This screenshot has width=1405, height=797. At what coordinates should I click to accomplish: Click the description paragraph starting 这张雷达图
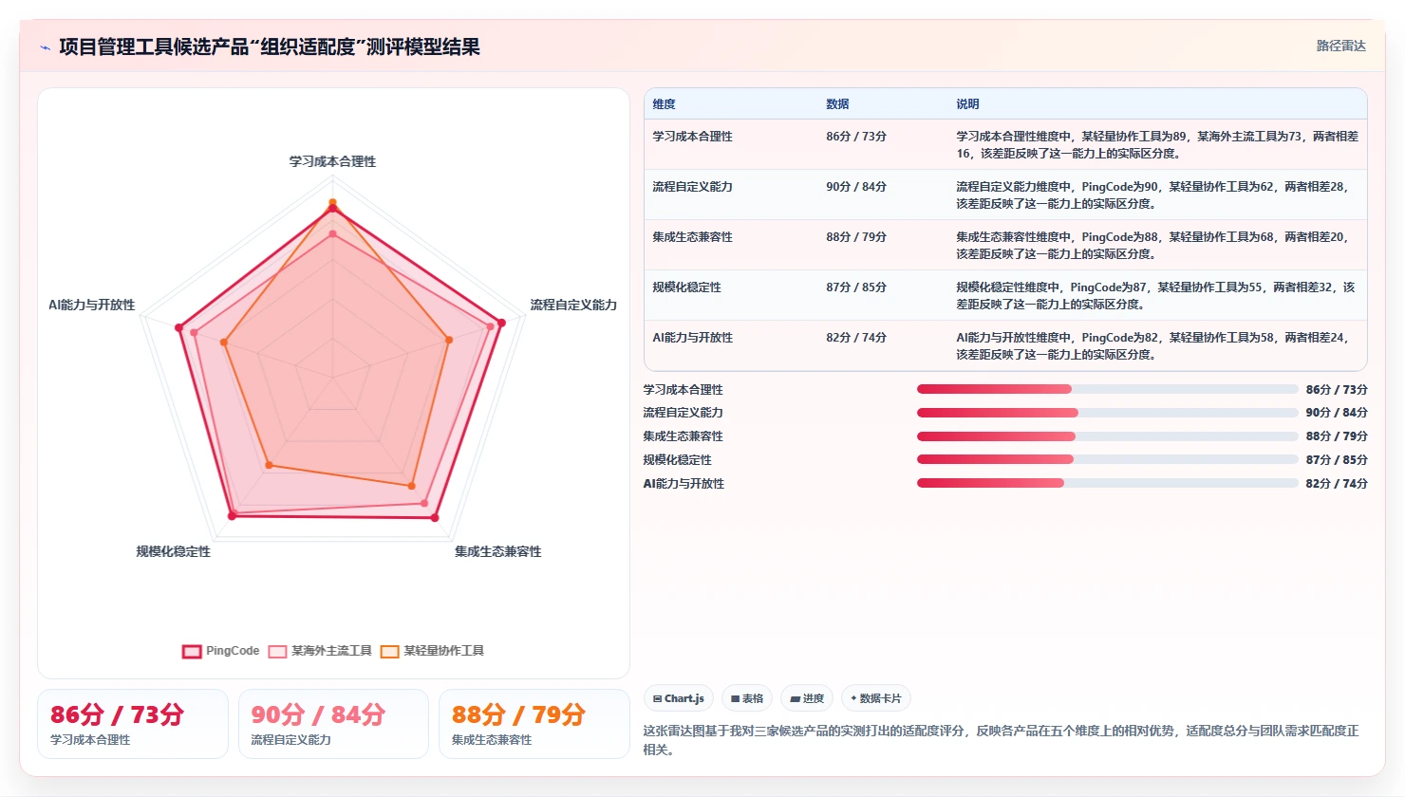point(1001,740)
